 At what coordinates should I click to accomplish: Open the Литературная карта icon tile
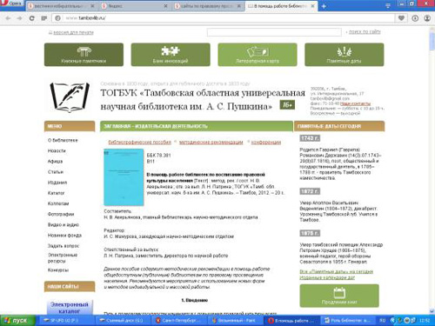pyautogui.click(x=258, y=55)
